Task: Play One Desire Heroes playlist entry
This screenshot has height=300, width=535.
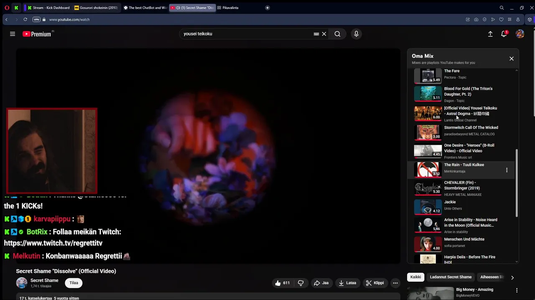Action: coord(461,151)
